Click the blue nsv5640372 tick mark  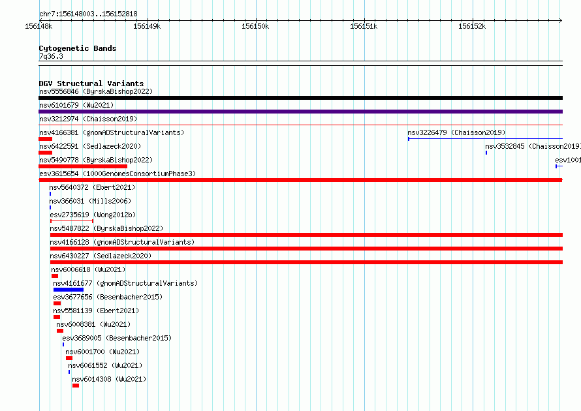pos(50,194)
